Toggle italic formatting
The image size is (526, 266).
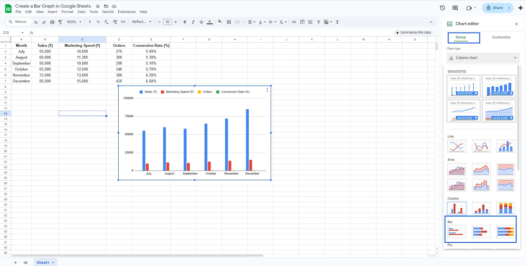pos(193,22)
